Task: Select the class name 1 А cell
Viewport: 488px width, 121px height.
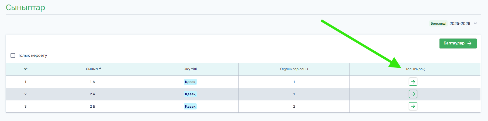Action: (92, 82)
